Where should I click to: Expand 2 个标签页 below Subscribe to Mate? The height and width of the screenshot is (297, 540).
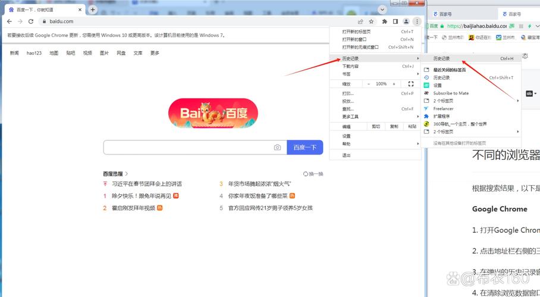tap(470, 101)
